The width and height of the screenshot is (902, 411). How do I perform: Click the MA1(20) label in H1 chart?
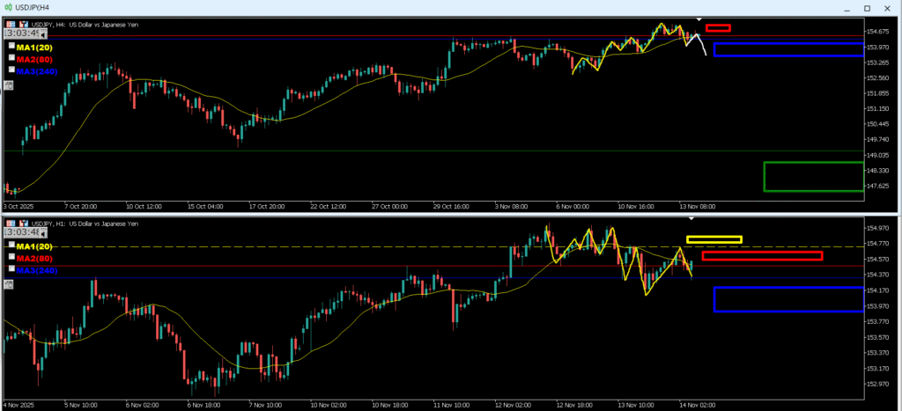(36, 246)
